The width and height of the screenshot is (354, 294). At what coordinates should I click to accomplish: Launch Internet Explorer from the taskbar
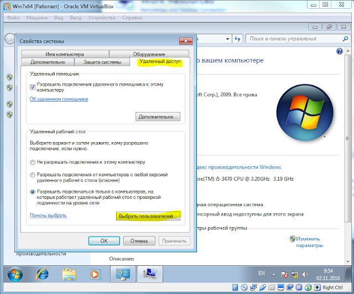(x=42, y=274)
